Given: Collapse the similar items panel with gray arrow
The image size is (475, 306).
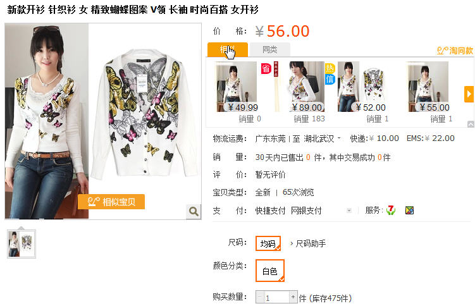Looking at the screenshot, I should [x=471, y=124].
